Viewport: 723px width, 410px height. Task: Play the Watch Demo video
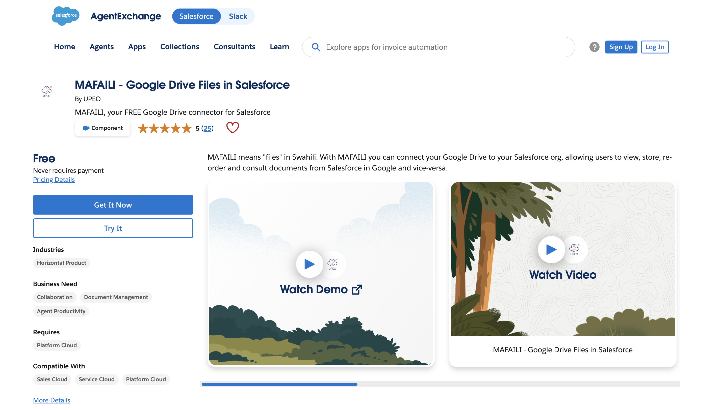[309, 264]
